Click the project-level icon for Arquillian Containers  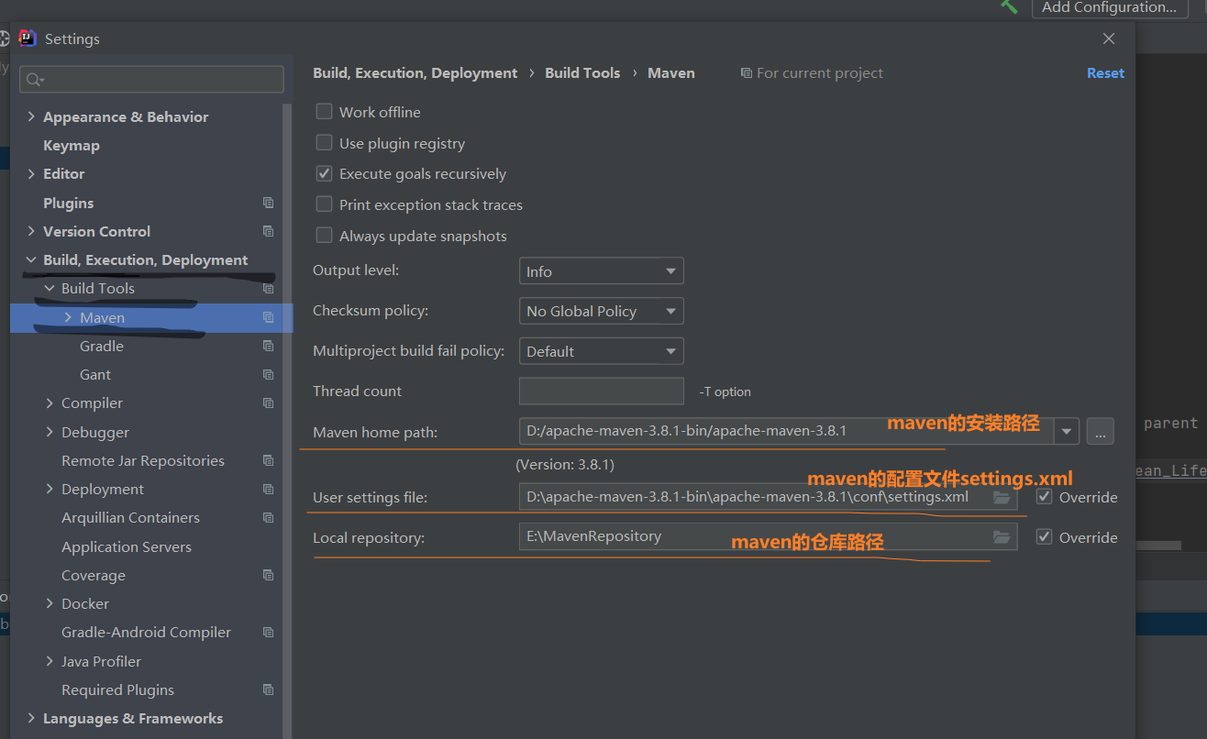[268, 517]
